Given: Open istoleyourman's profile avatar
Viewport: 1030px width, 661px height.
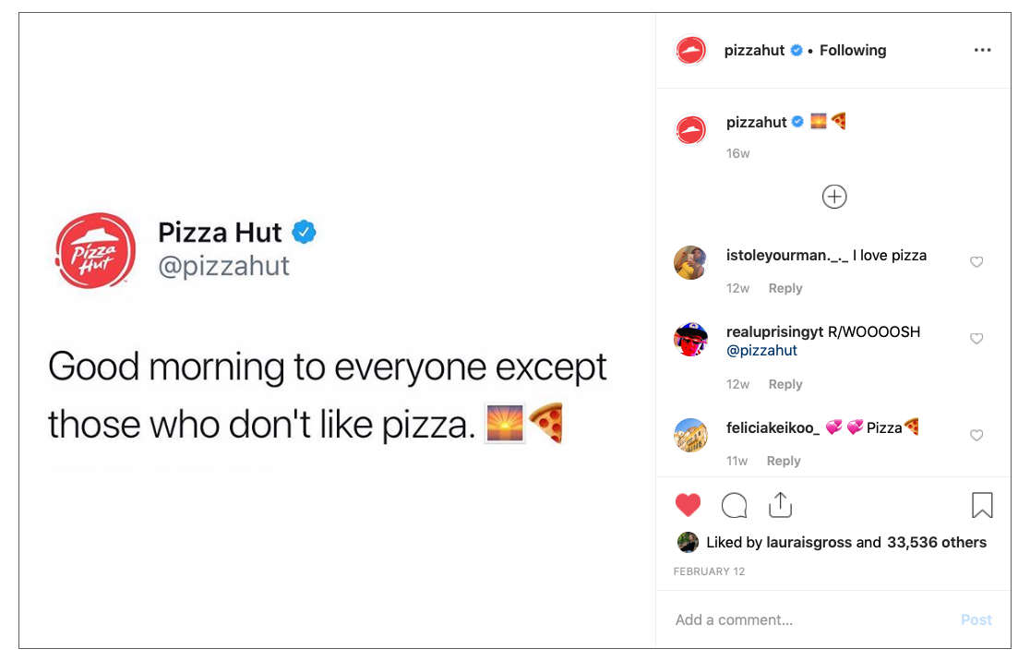Looking at the screenshot, I should (690, 262).
